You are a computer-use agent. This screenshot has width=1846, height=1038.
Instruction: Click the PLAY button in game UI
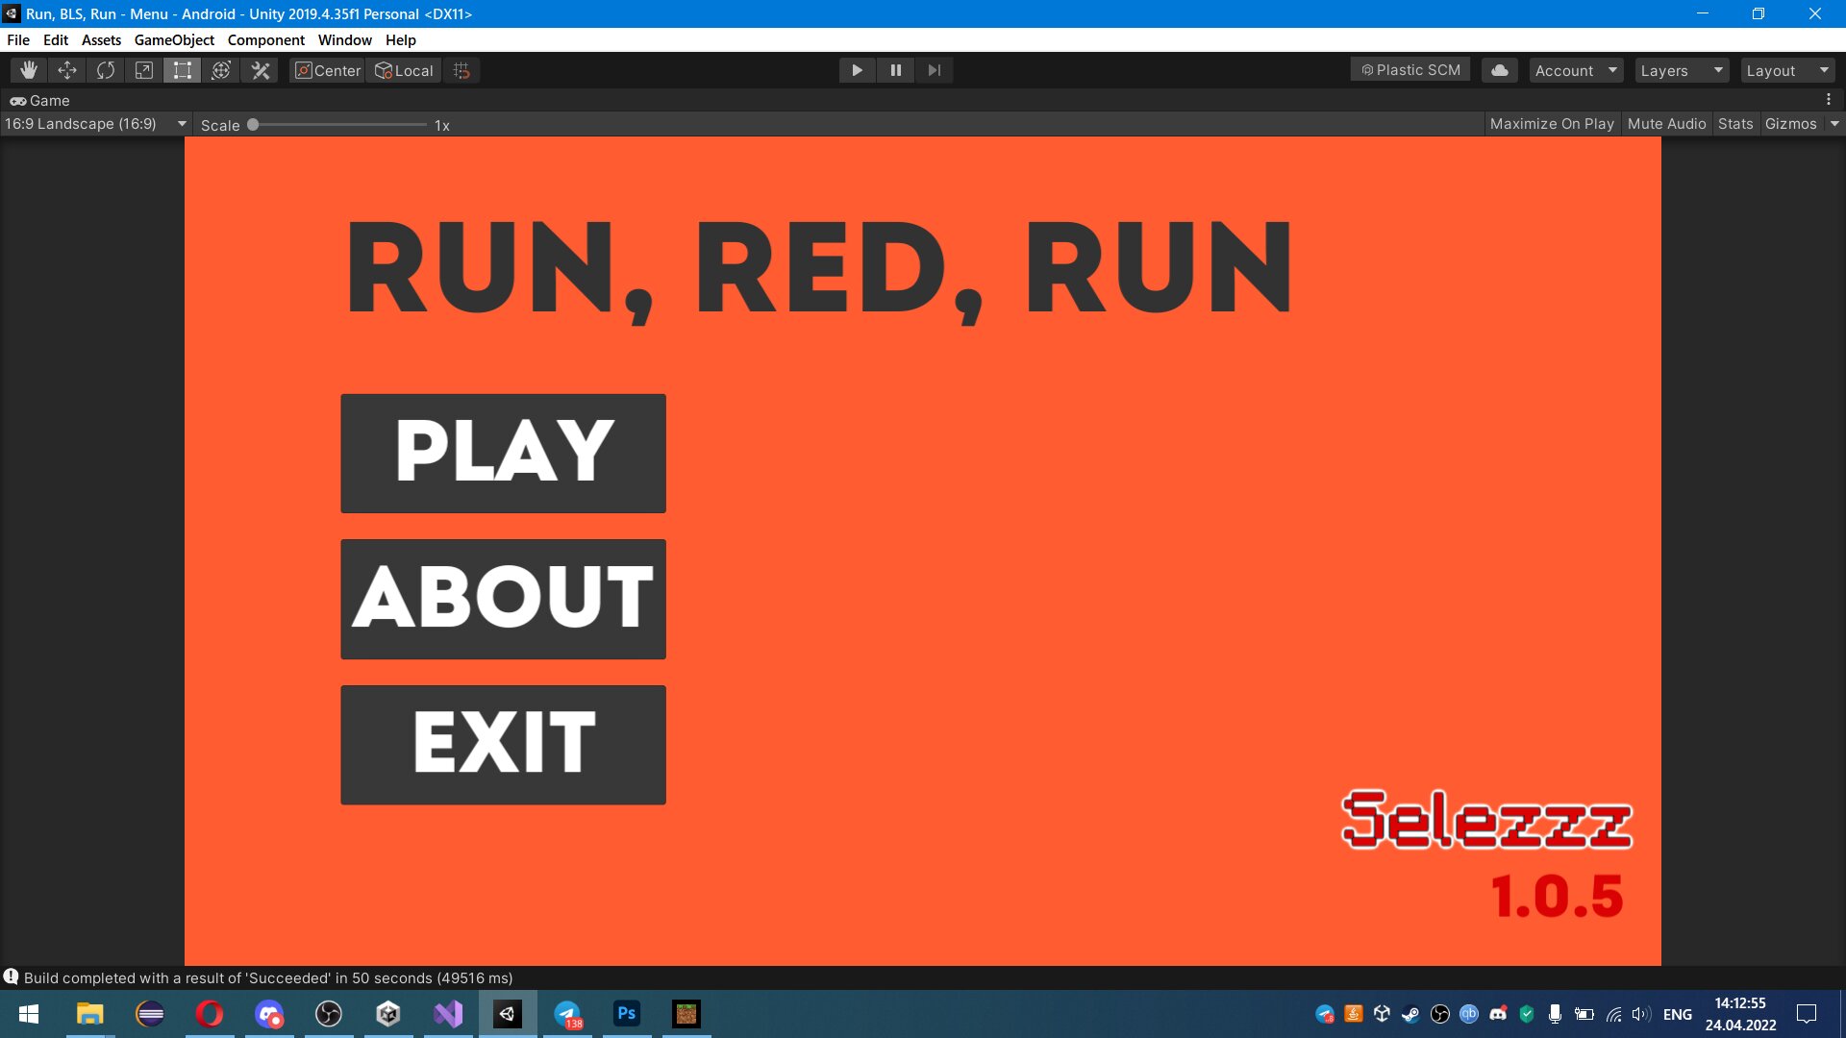[504, 453]
